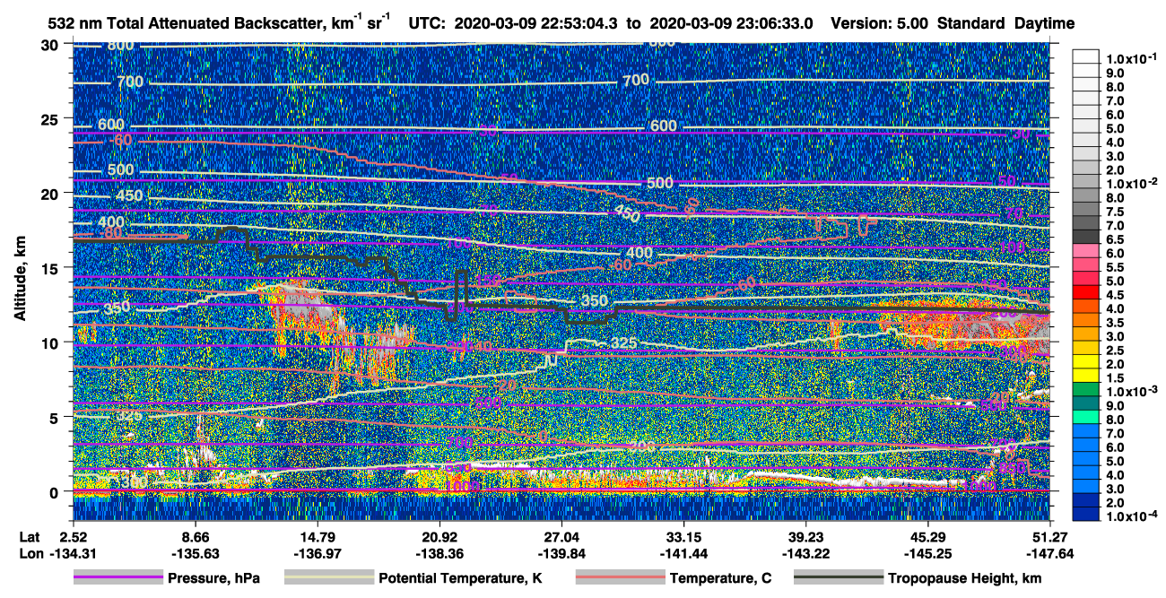The image size is (1166, 598).
Task: Click the end time '2020-03-09 23:06:33.0'
Action: [x=733, y=23]
